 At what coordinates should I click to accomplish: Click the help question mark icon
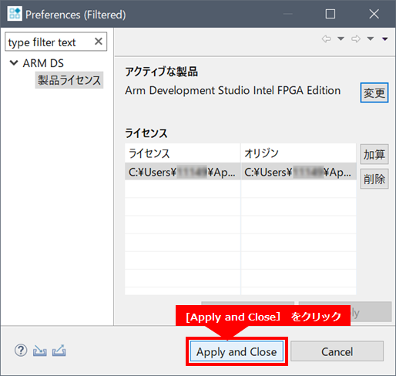click(x=21, y=351)
